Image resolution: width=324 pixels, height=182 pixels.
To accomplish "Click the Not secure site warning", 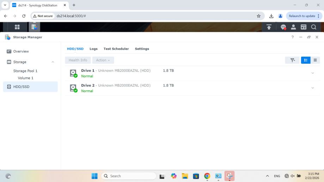I will point(43,16).
